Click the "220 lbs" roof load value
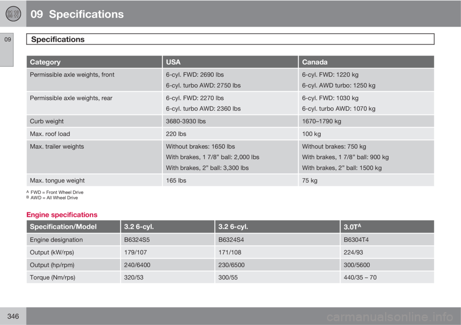461x325 pixels. 176,134
